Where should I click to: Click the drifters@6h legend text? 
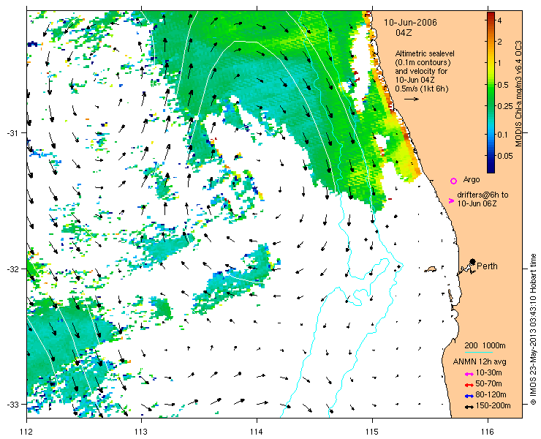[x=483, y=199]
